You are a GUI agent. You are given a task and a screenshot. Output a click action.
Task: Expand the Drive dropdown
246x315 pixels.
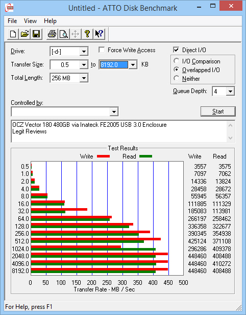(x=84, y=52)
